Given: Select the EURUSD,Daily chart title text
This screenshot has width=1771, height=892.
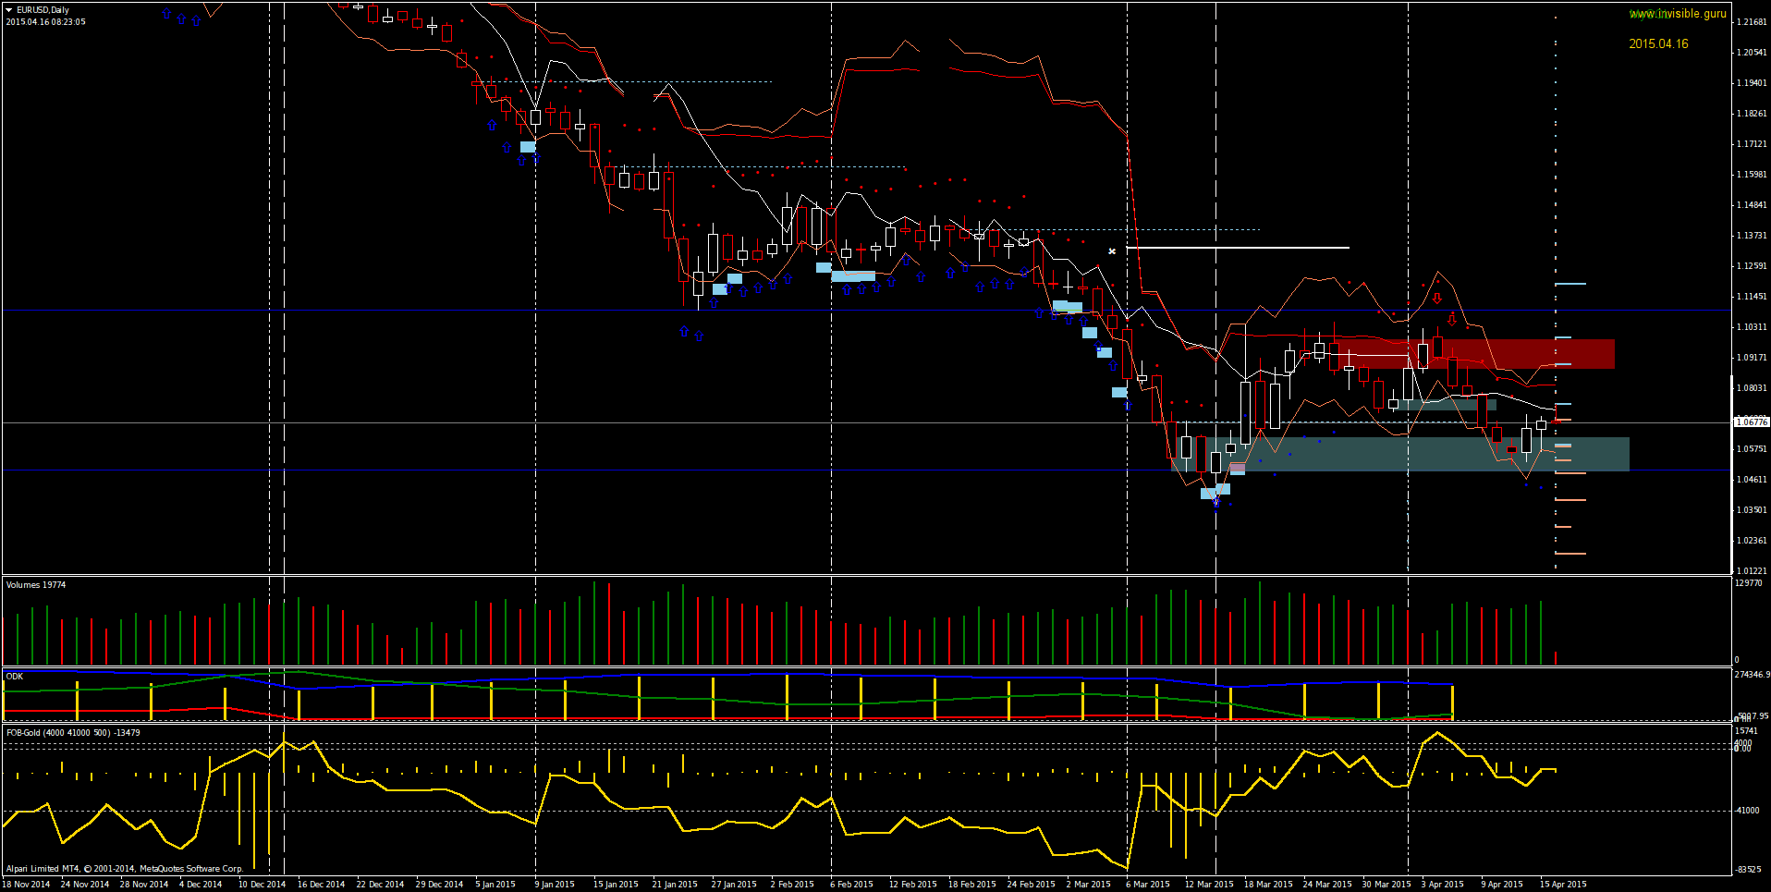Looking at the screenshot, I should (x=43, y=10).
